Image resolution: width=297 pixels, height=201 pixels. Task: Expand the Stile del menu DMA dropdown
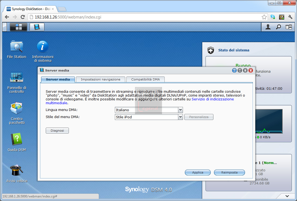pos(180,117)
